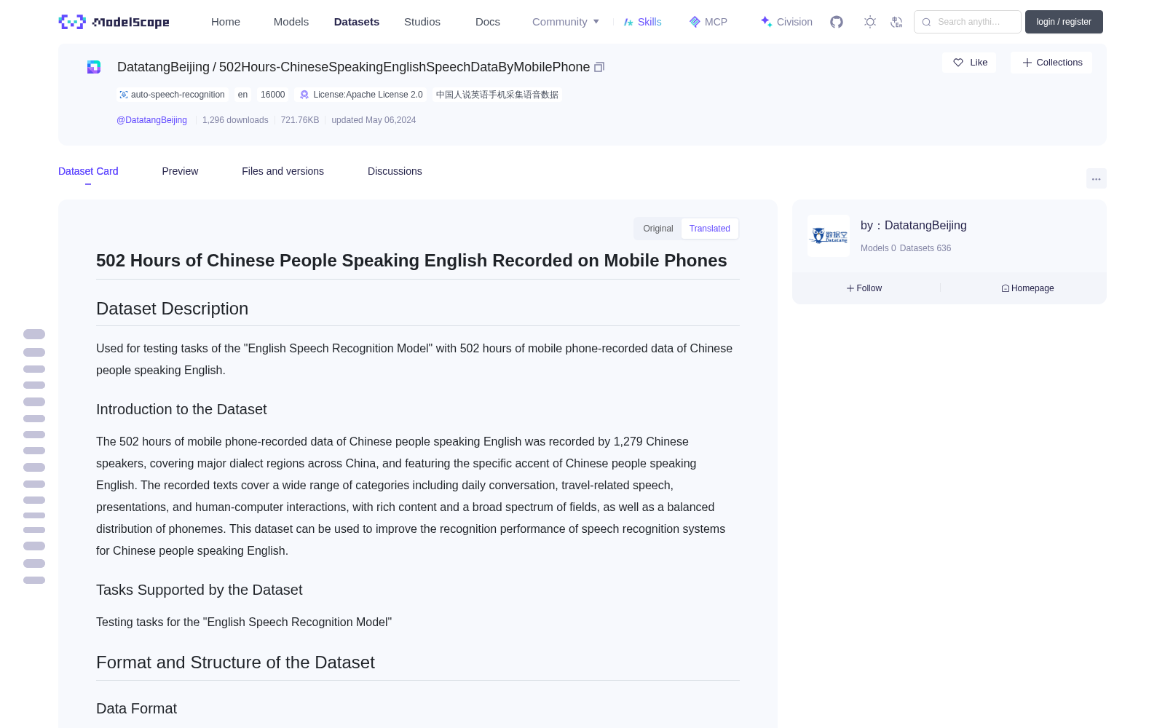This screenshot has width=1165, height=728.
Task: Click the "1,296 downloads" text
Action: pos(235,120)
